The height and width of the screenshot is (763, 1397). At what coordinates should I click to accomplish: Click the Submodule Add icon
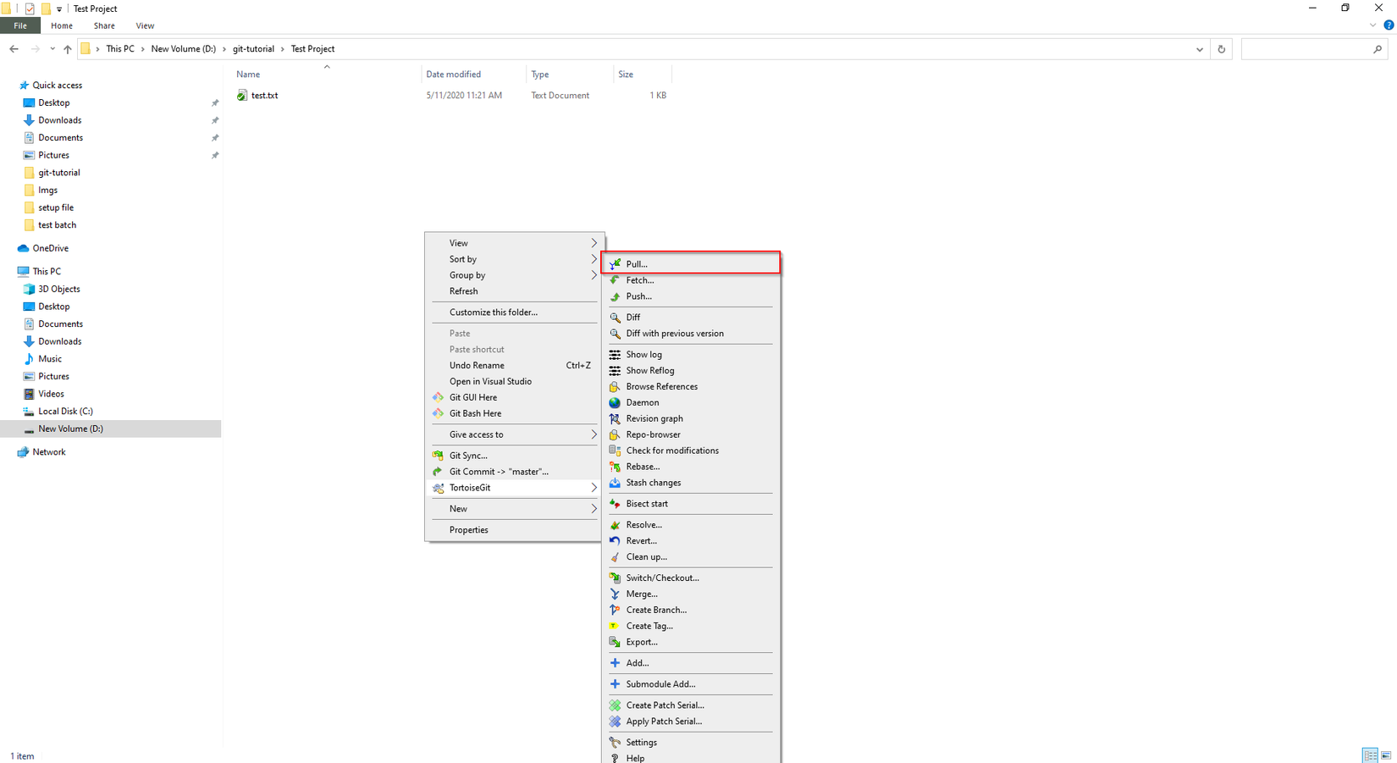tap(616, 684)
